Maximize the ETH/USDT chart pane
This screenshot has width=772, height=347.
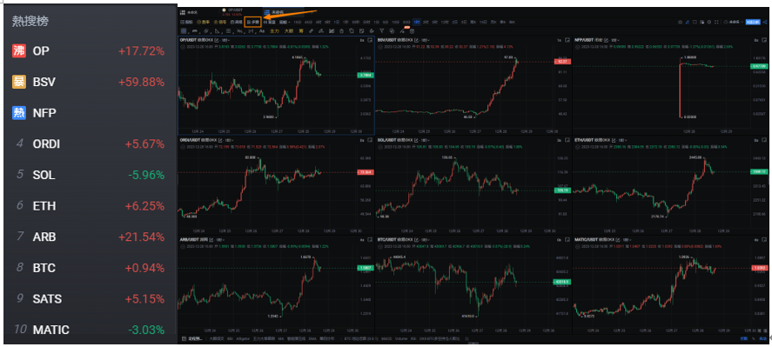[x=765, y=141]
